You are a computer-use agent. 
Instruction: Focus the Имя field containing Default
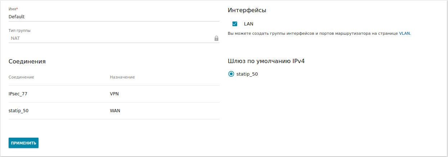click(108, 16)
